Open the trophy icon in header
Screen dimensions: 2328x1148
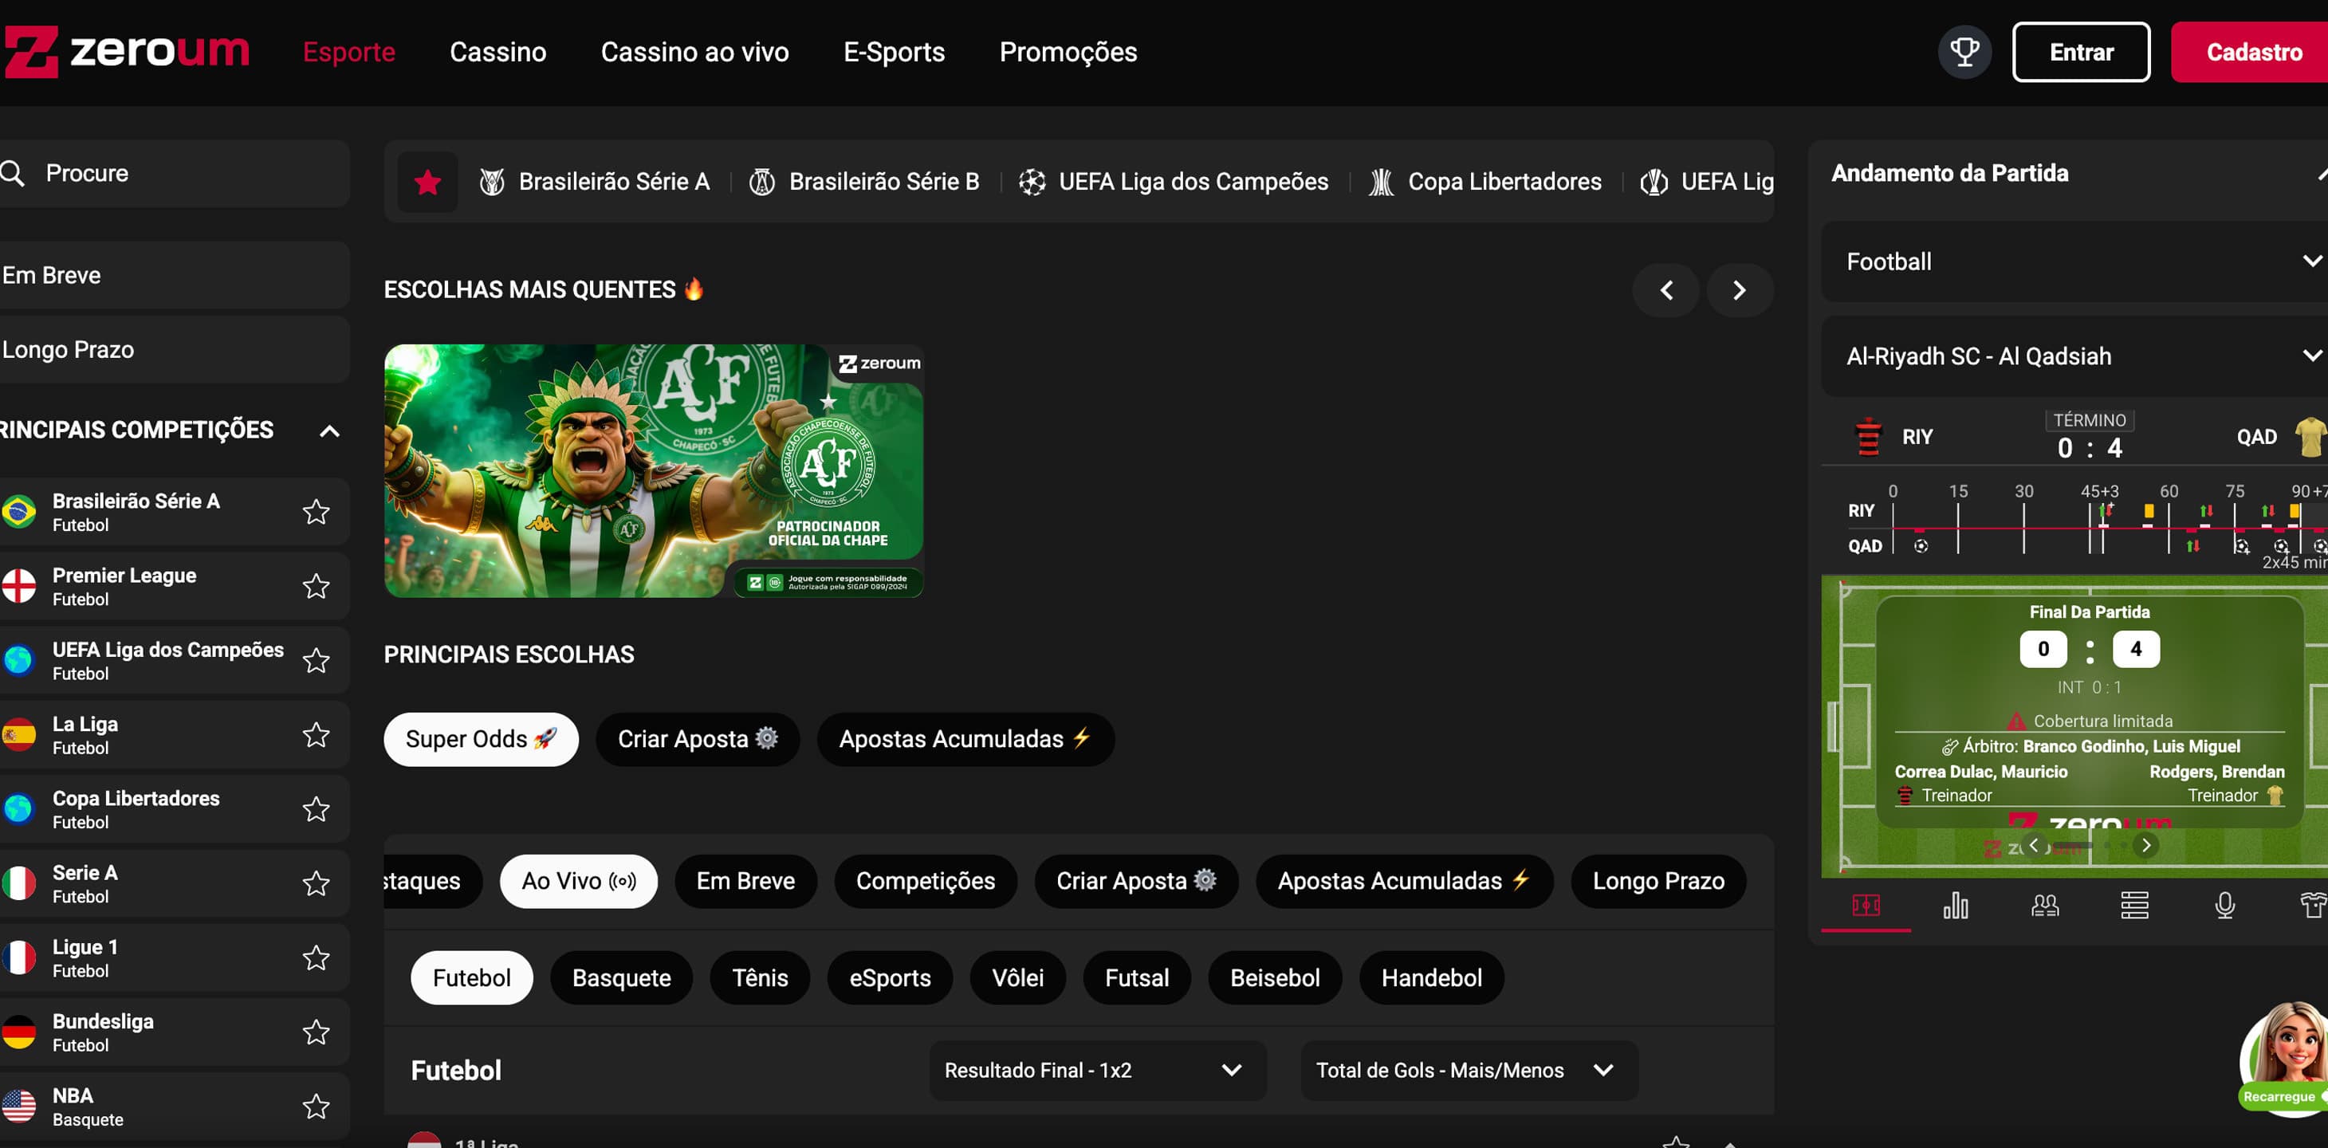pos(1964,53)
